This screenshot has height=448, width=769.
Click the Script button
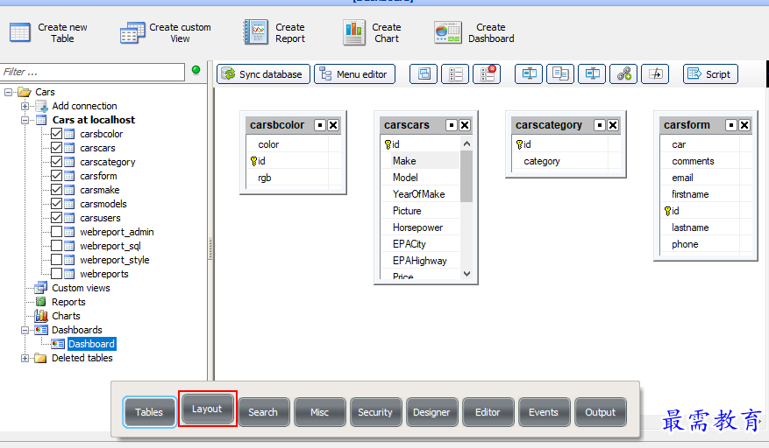pyautogui.click(x=710, y=74)
